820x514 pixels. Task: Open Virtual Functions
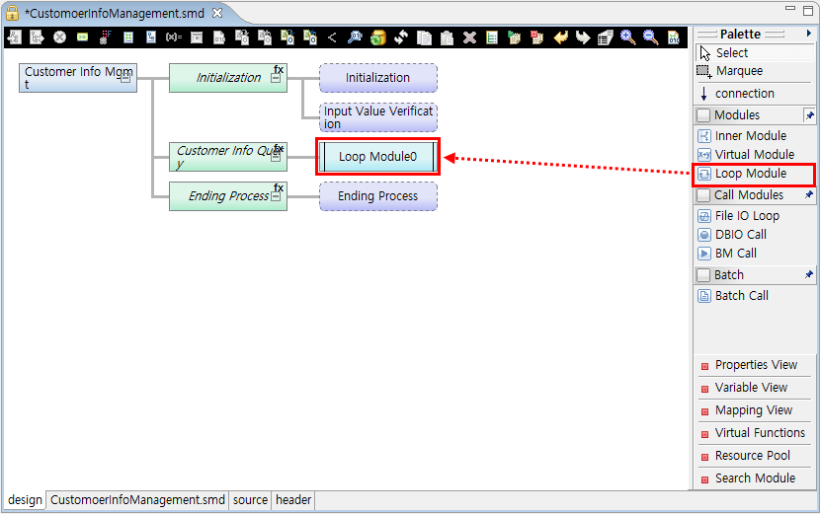pyautogui.click(x=755, y=433)
